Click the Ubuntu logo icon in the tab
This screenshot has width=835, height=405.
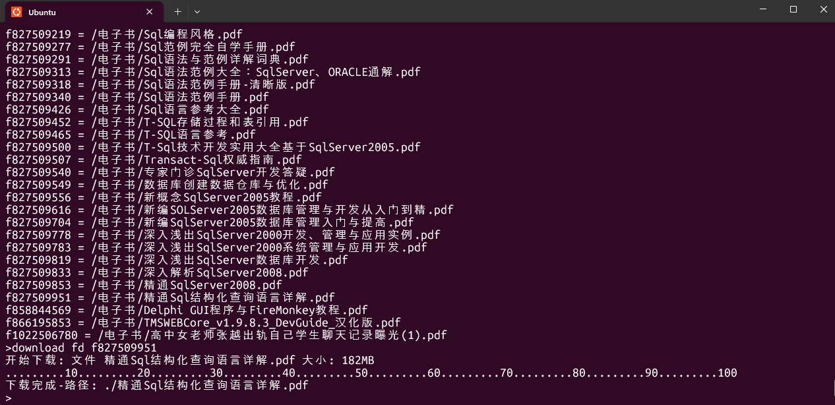tap(16, 12)
